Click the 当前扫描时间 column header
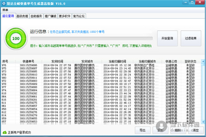Viewport: 206px width, 137px height. [x=117, y=61]
